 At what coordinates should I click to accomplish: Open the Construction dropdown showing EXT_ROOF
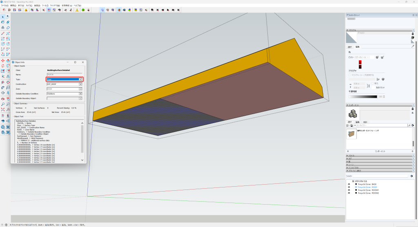pos(80,84)
